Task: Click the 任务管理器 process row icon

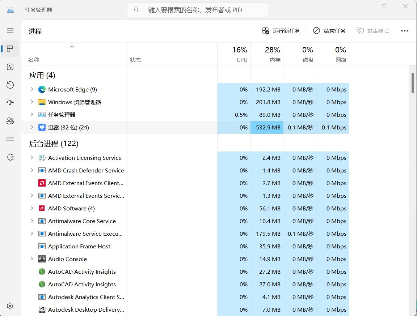Action: (42, 115)
